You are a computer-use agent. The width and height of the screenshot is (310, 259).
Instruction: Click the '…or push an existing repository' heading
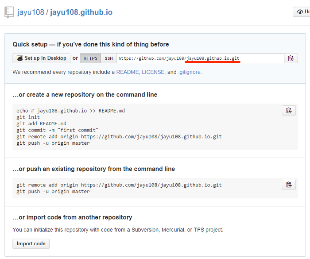pyautogui.click(x=94, y=169)
